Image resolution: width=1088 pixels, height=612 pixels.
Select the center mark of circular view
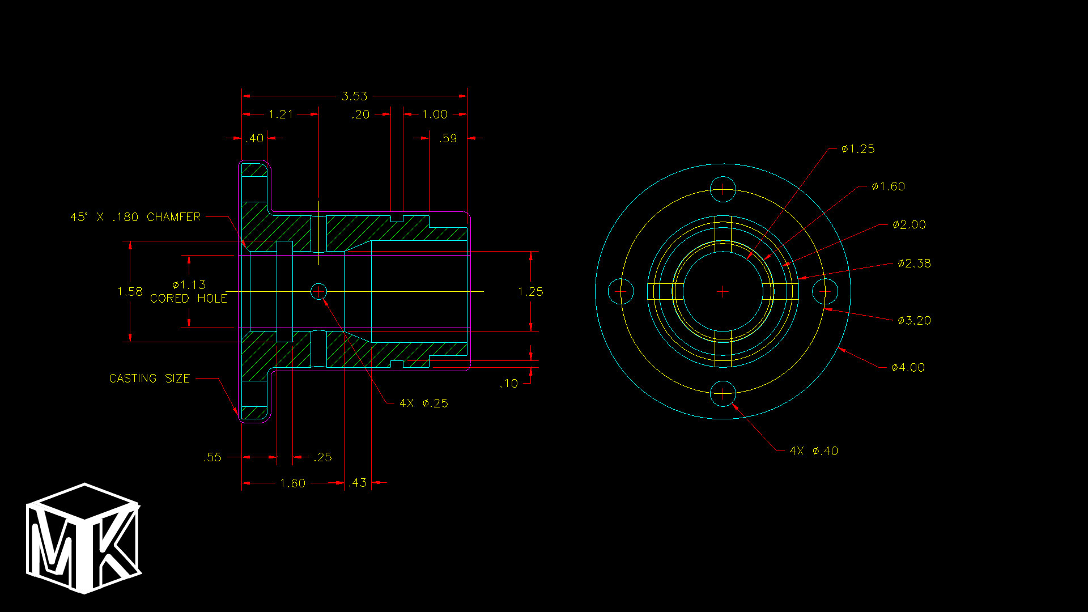click(723, 292)
